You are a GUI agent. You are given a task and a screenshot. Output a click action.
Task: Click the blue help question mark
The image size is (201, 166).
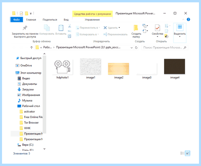pos(188,20)
